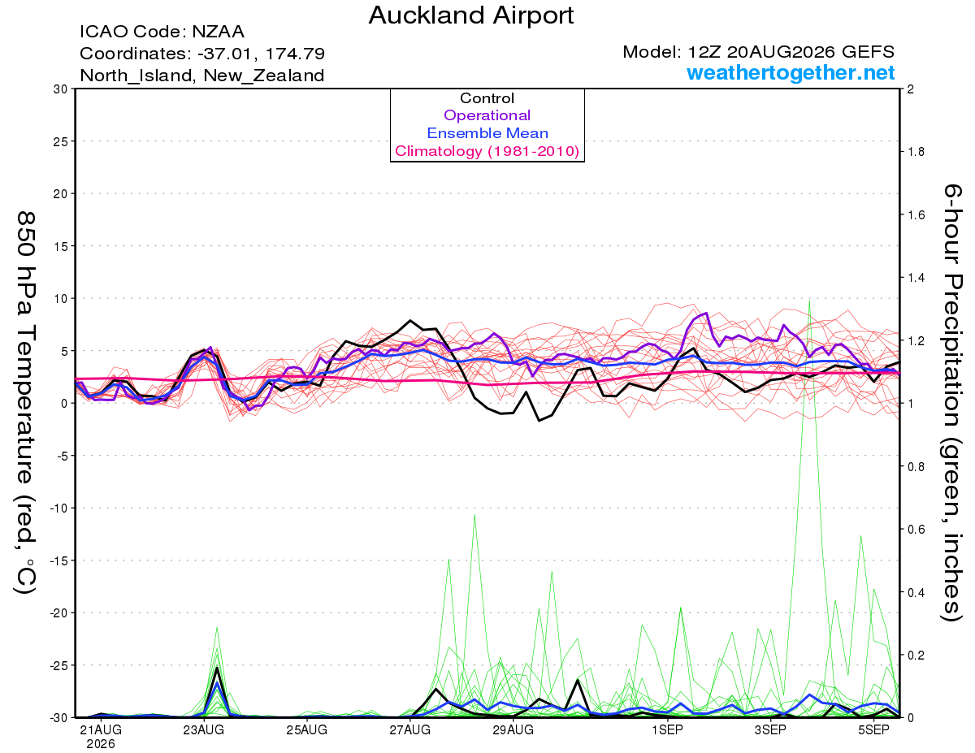Click the Model: 12Z 20AUG2026 GEFS label
975x753 pixels.
click(x=759, y=51)
